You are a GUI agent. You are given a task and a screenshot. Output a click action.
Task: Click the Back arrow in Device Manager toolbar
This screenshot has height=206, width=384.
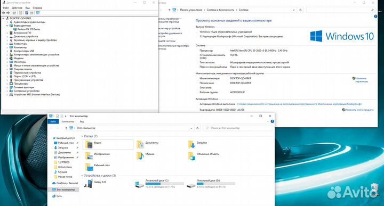click(4, 13)
